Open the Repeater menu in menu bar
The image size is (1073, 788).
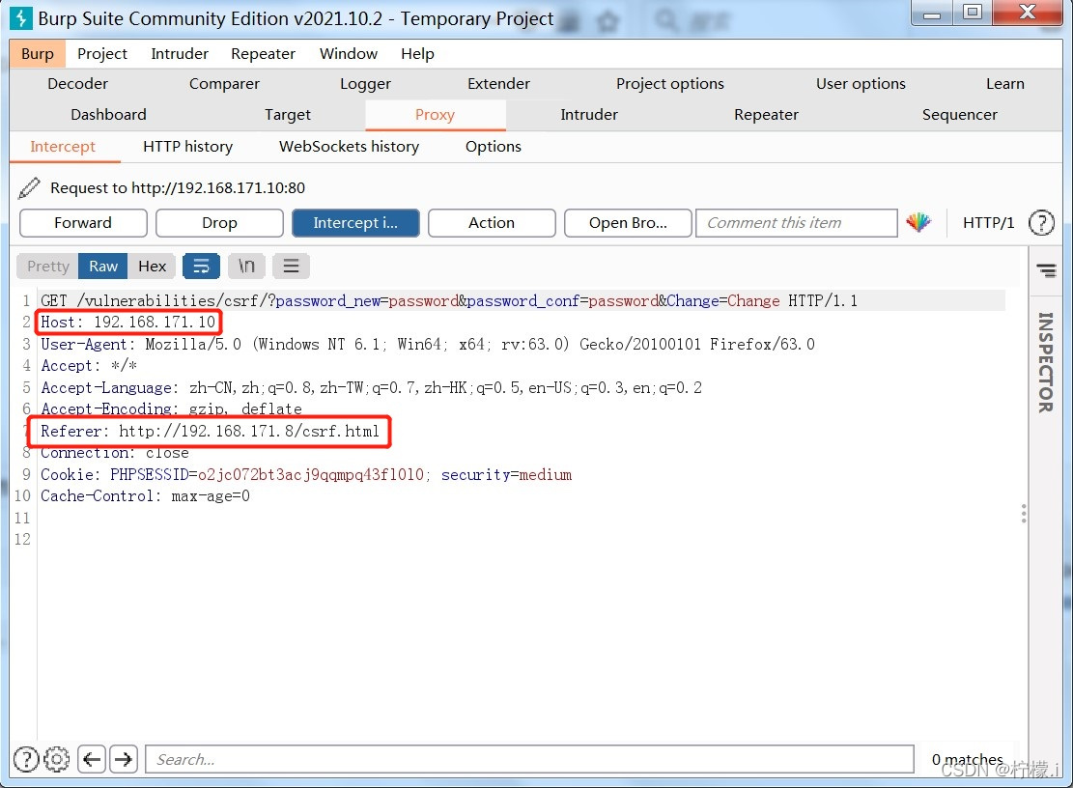pyautogui.click(x=263, y=54)
